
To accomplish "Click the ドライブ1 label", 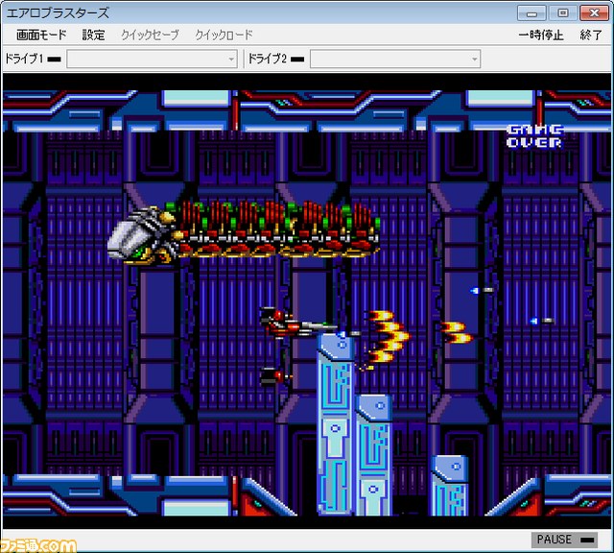I will tap(23, 59).
